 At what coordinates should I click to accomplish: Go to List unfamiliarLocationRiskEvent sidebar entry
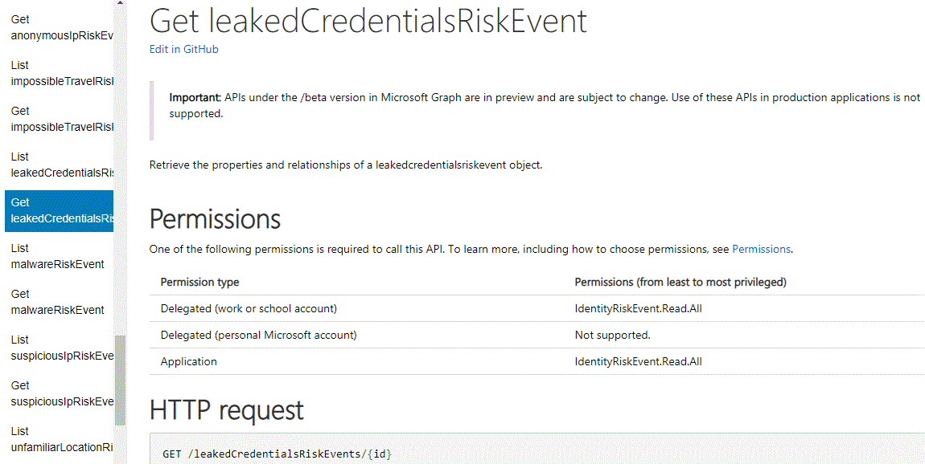coord(60,439)
